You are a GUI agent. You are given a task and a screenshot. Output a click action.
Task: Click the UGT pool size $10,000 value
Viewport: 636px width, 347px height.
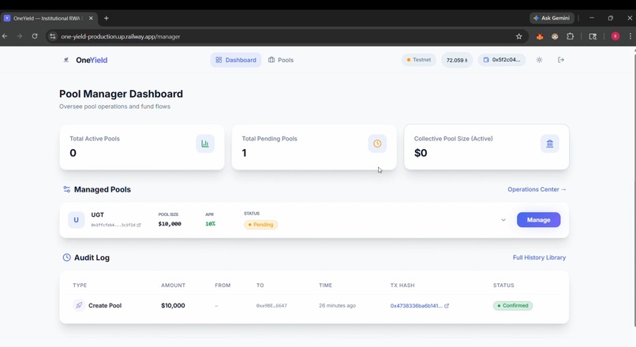click(x=170, y=224)
